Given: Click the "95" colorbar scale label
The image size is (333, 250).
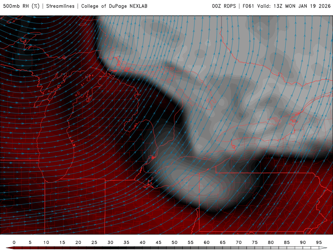Looking at the screenshot, I should tap(319, 242).
